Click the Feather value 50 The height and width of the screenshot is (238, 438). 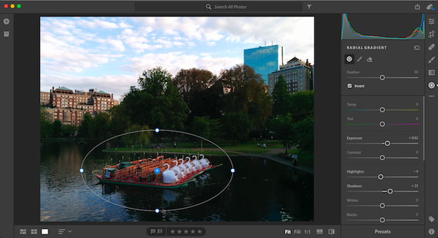[416, 72]
